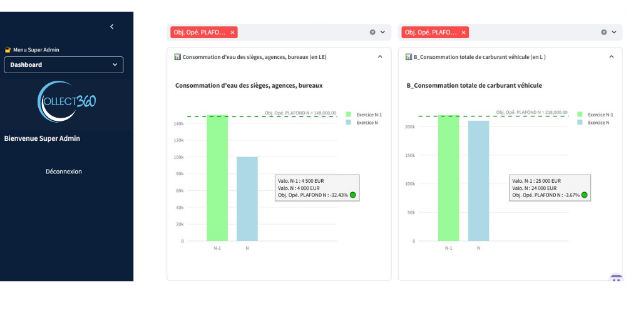
Task: Click the Collect360 logo in the sidebar
Action: tap(67, 101)
